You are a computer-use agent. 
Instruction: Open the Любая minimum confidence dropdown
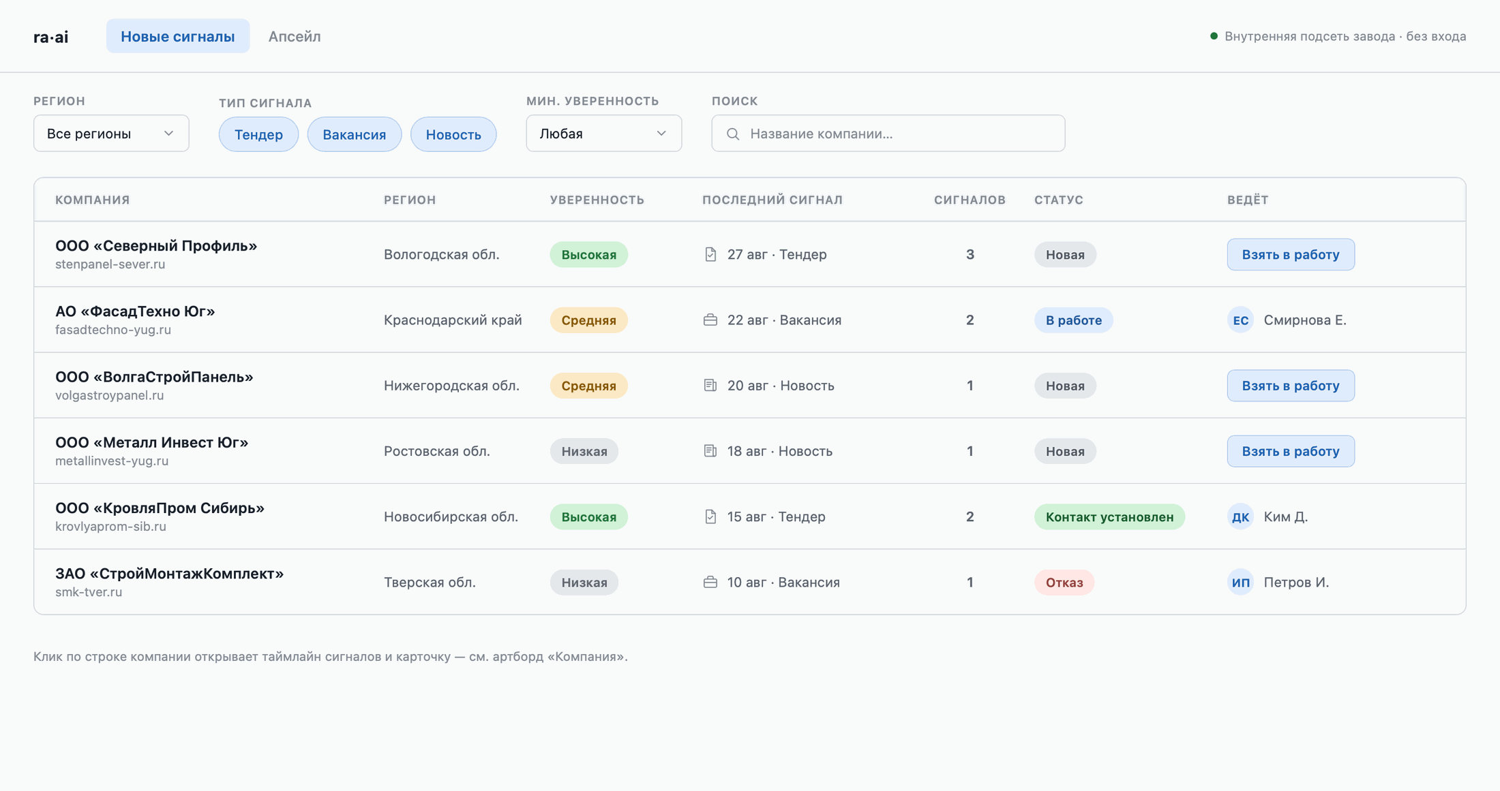pos(603,134)
